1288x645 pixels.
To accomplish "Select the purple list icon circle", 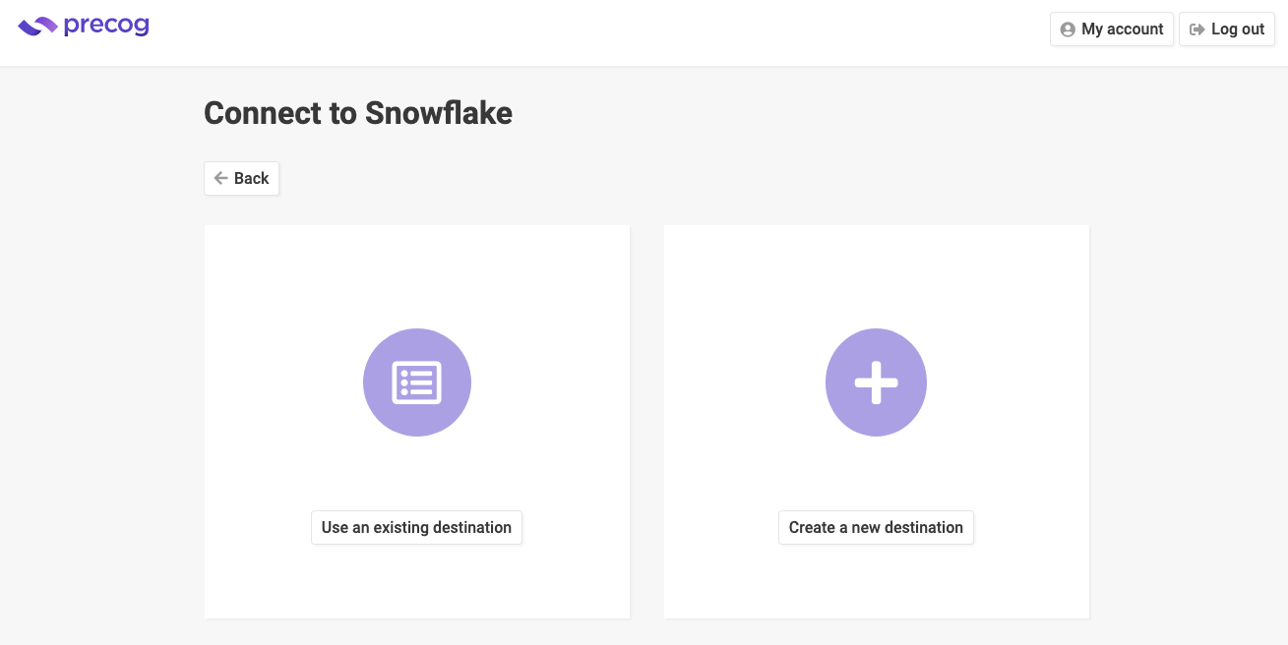I will pyautogui.click(x=417, y=382).
